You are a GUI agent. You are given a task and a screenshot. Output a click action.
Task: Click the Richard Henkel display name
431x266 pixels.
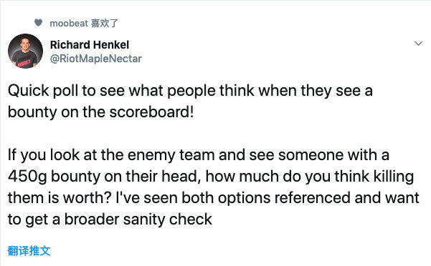pyautogui.click(x=90, y=44)
